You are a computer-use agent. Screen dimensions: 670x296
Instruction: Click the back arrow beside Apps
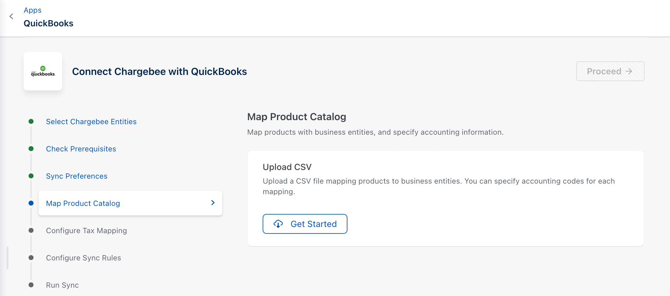(11, 16)
